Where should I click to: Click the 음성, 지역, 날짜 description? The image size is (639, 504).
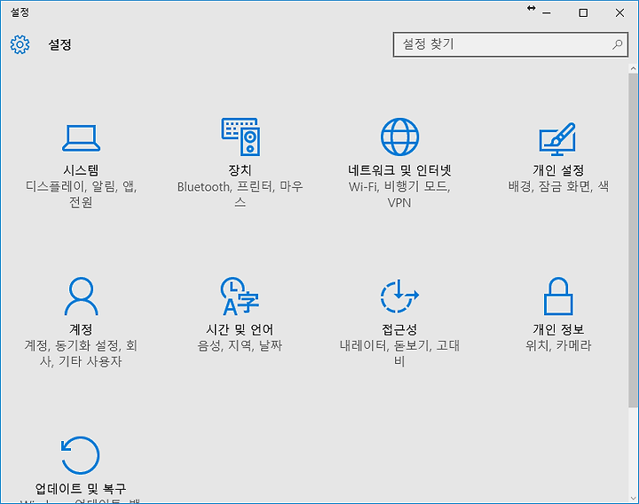240,345
